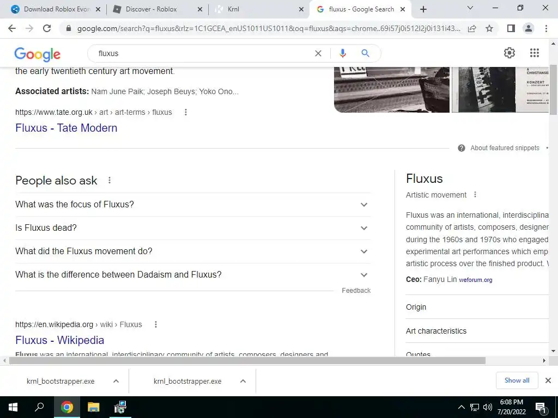Viewport: 558px width, 418px height.
Task: Click the About featured snippets help icon
Action: point(461,148)
